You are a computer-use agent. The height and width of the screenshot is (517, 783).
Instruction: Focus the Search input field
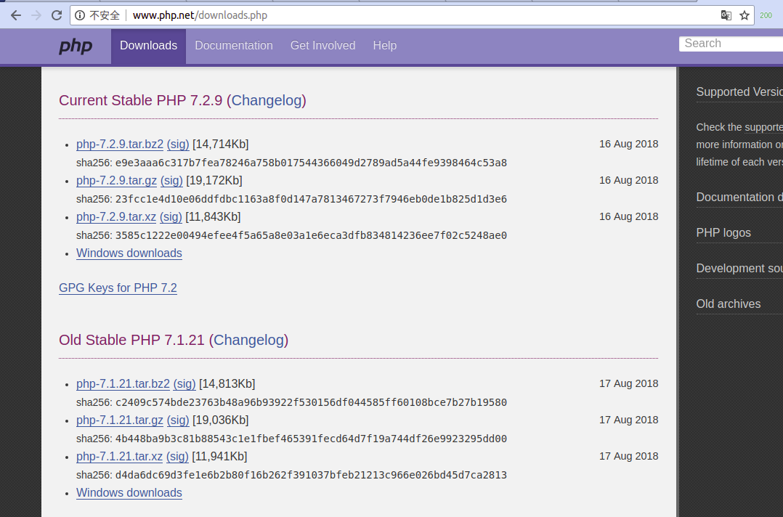tap(731, 44)
